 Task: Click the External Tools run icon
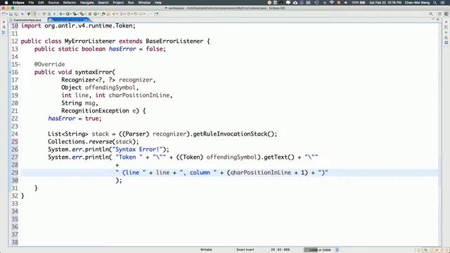(82, 14)
